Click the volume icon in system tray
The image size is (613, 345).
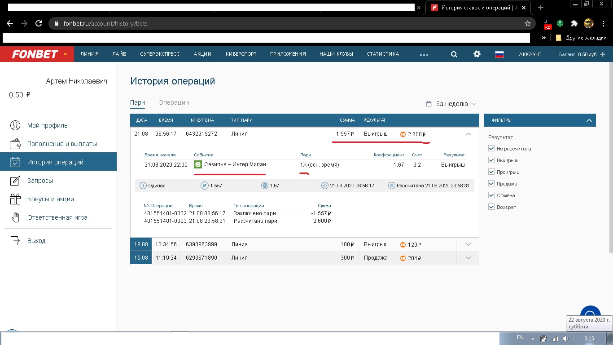[x=566, y=339]
